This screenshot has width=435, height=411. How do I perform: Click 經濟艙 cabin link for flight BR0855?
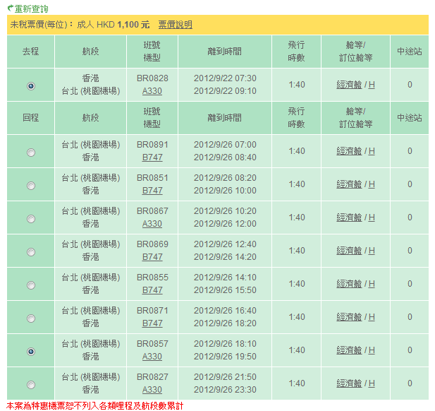[x=349, y=284]
